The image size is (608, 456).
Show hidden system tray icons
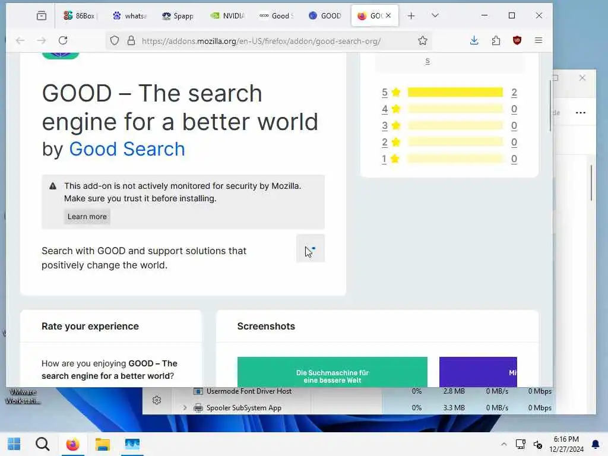point(503,444)
